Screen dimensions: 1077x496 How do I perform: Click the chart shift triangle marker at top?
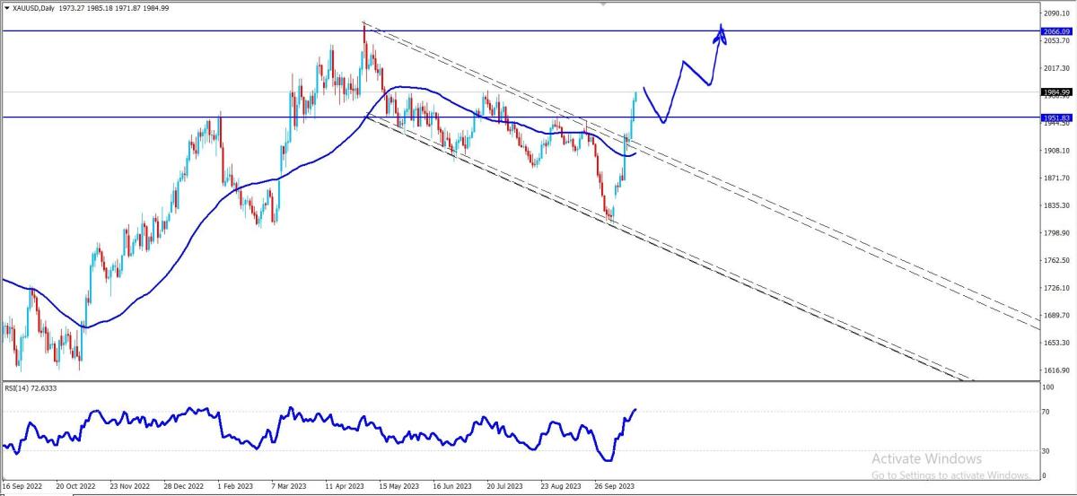(603, 4)
